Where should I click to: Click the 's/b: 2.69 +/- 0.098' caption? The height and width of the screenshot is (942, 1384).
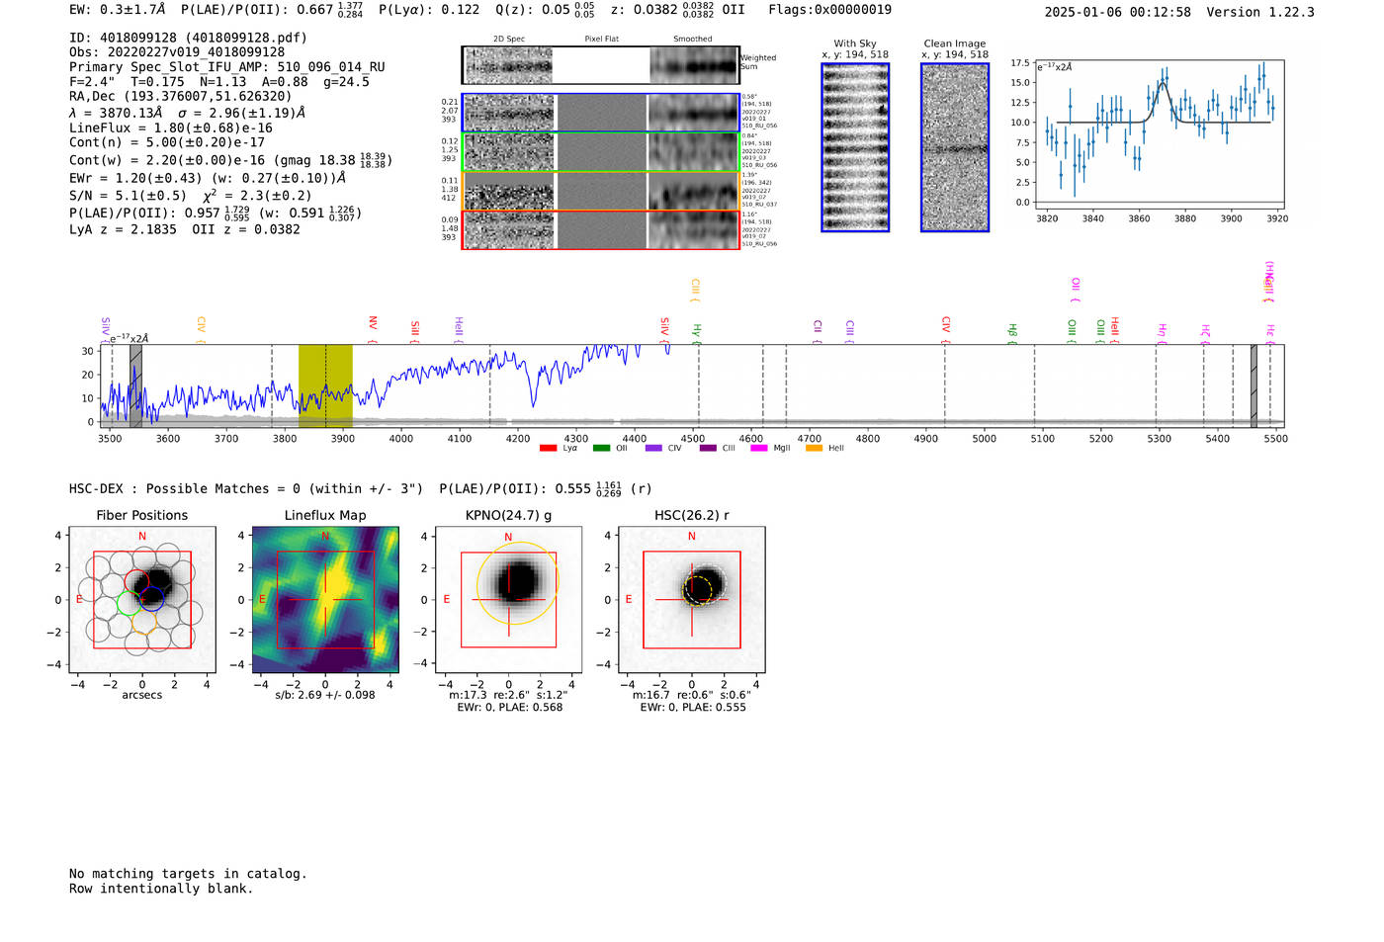coord(325,695)
